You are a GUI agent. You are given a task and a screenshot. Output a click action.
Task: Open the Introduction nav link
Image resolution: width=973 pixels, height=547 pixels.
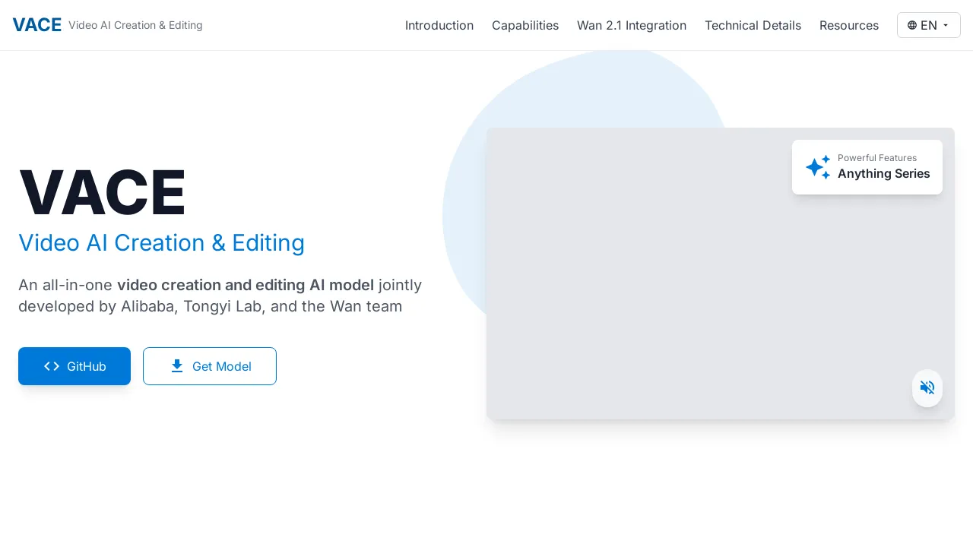point(439,25)
